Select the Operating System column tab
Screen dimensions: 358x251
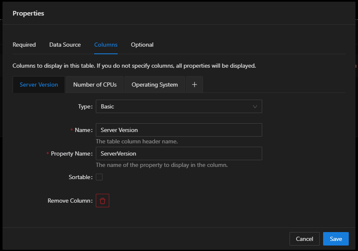[155, 85]
